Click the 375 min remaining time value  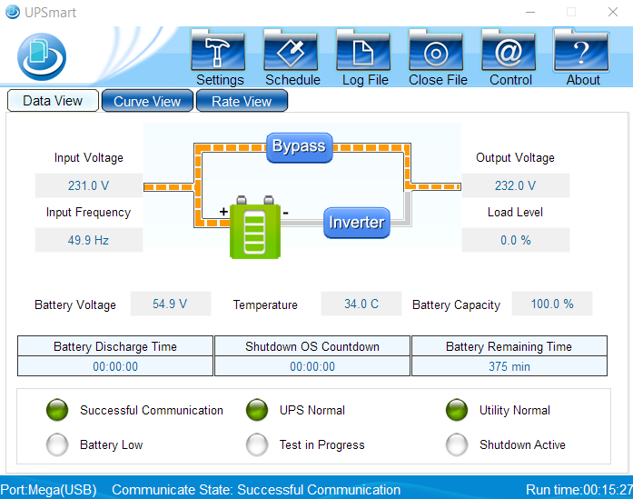coord(509,366)
